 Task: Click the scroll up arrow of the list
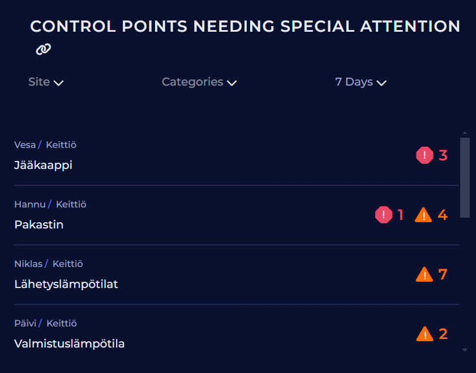coord(465,133)
